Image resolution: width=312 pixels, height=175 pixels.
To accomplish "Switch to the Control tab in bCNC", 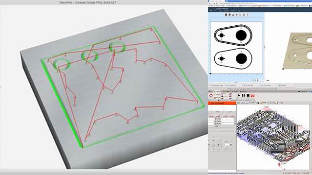I will (x=217, y=91).
